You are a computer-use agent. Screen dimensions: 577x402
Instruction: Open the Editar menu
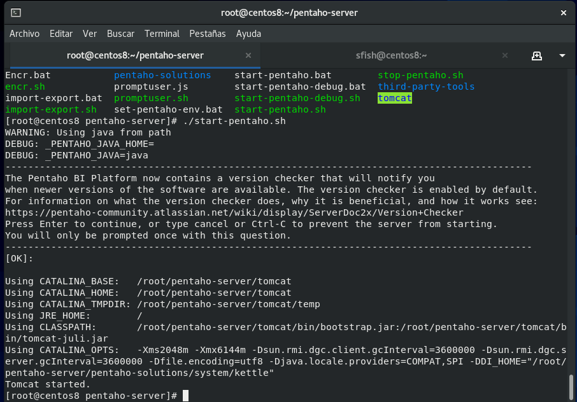[x=61, y=34]
